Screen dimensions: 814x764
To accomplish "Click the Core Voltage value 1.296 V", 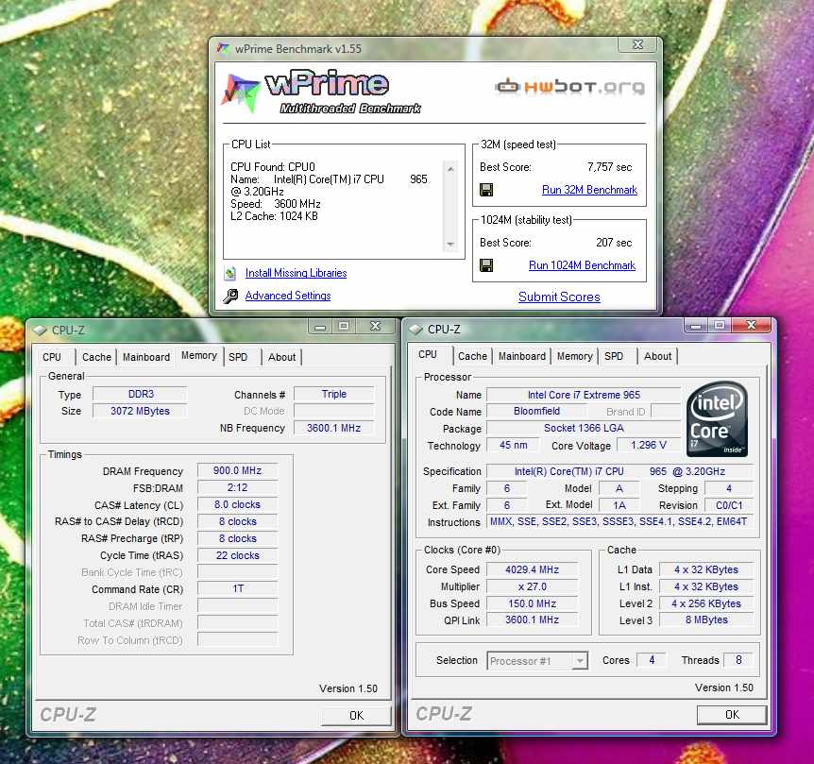I will 649,446.
